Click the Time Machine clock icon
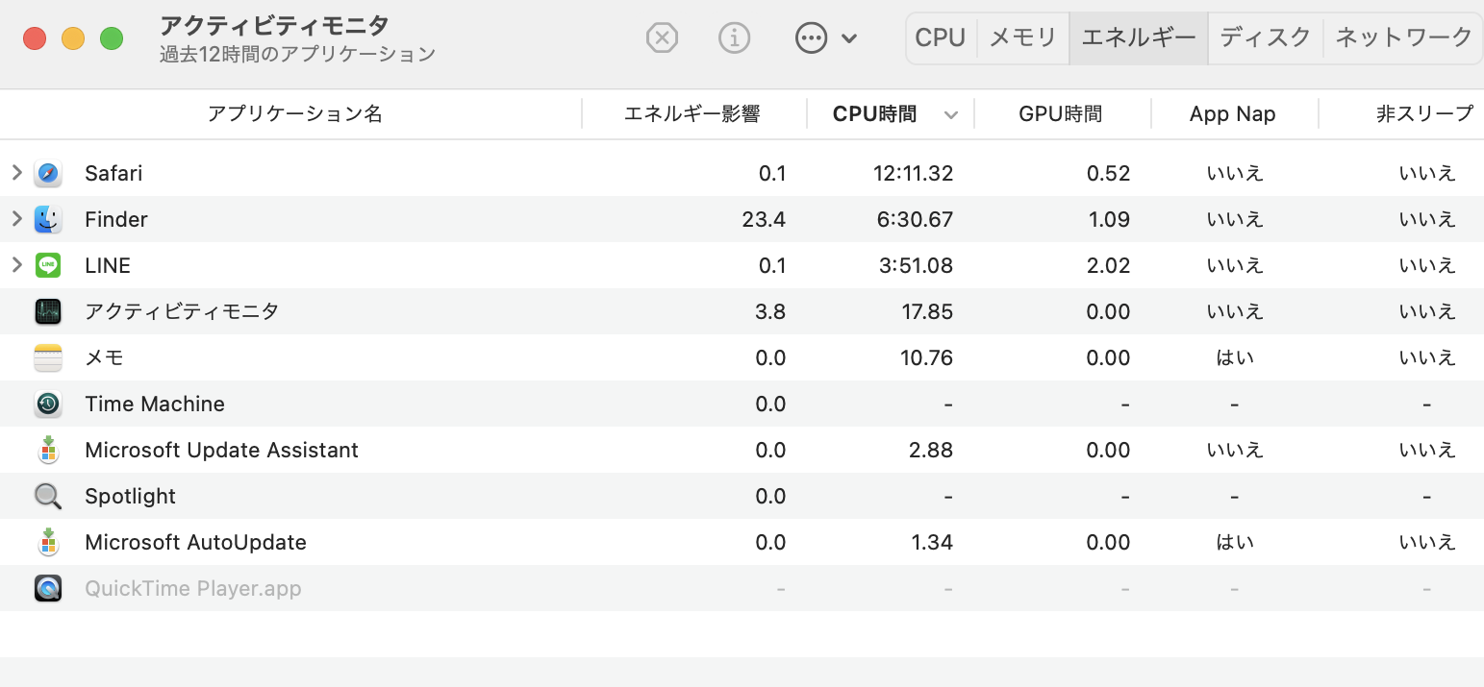This screenshot has width=1484, height=687. [48, 405]
